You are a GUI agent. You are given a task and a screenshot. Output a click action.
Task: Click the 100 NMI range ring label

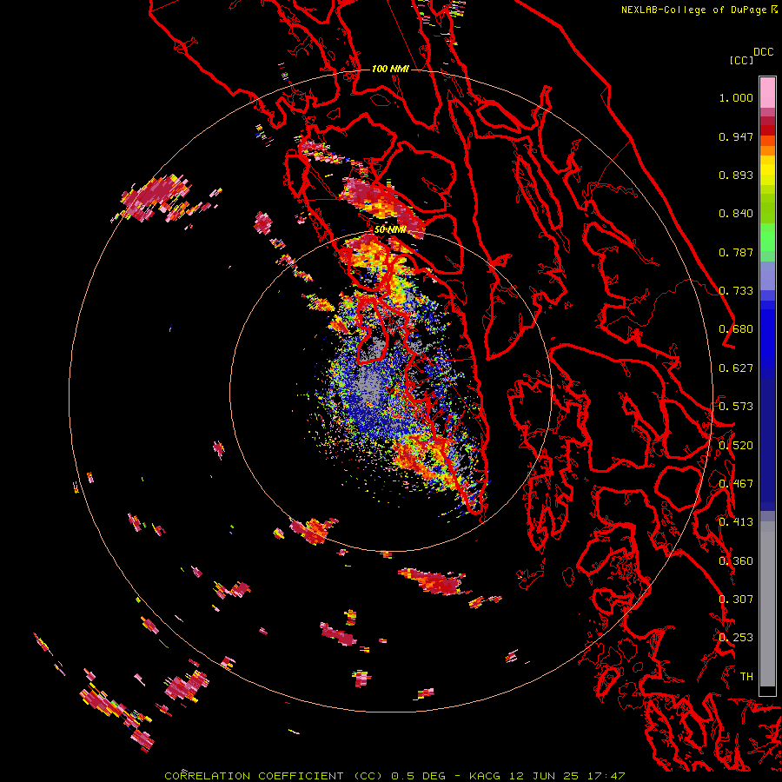[390, 69]
